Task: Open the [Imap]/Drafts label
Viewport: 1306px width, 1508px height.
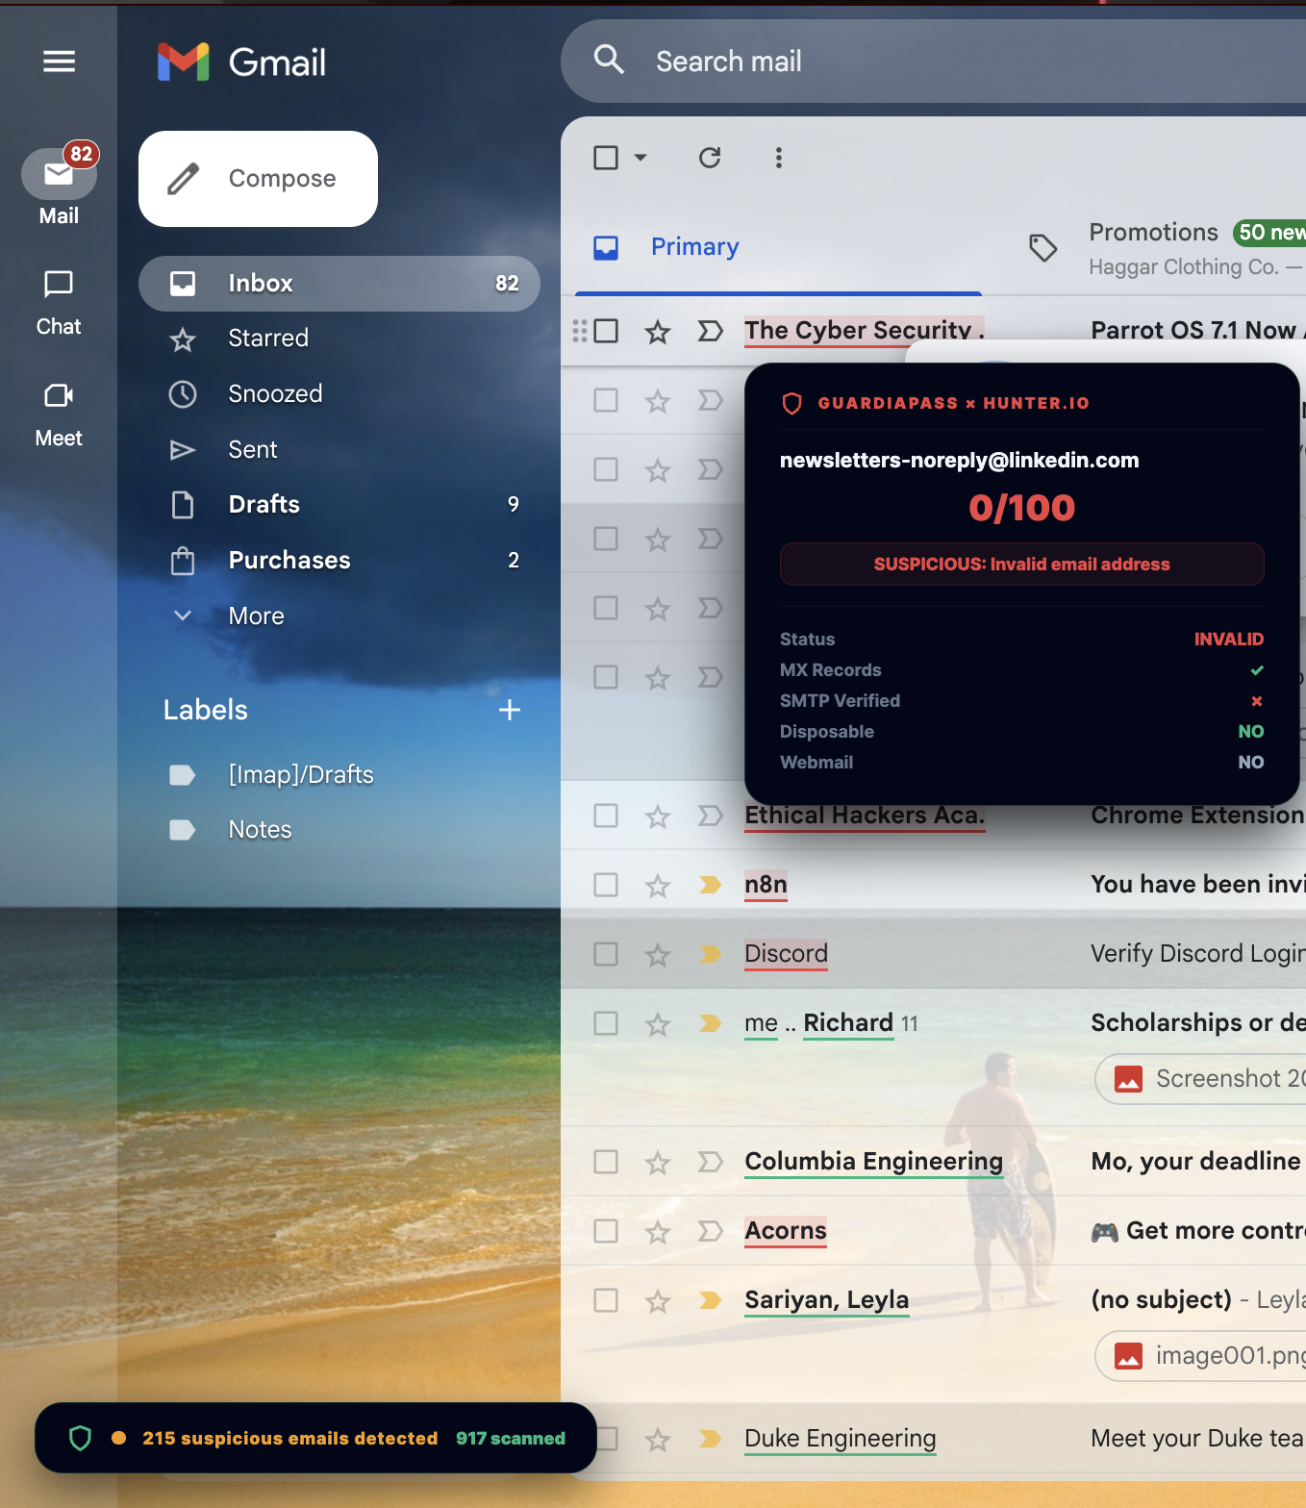Action: (x=339, y=775)
